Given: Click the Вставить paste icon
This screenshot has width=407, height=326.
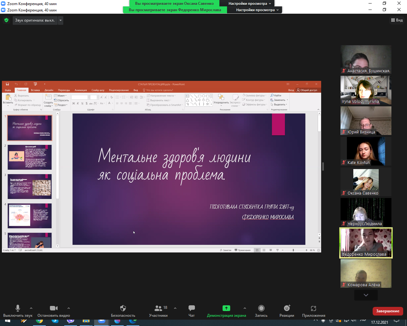Looking at the screenshot, I should coord(8,97).
